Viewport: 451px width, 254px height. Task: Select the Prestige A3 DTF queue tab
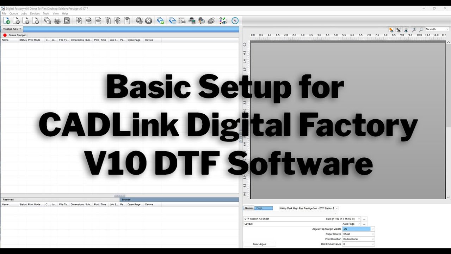pos(12,29)
